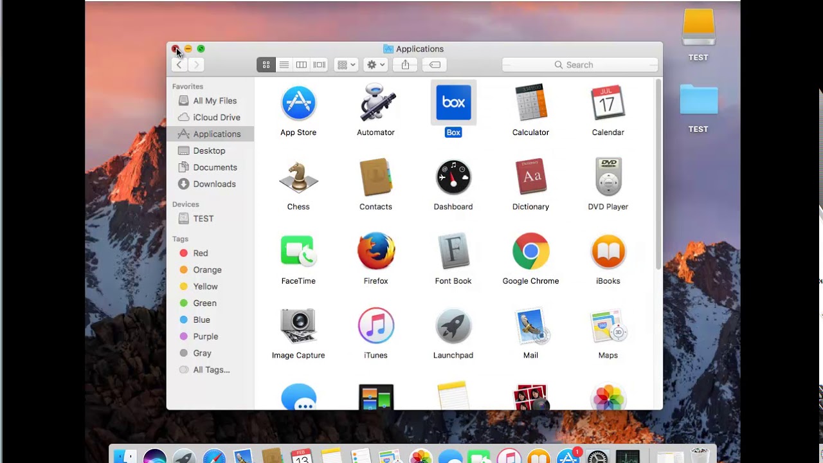Screen dimensions: 823x463
Task: Switch Finder to column view
Action: pos(301,65)
